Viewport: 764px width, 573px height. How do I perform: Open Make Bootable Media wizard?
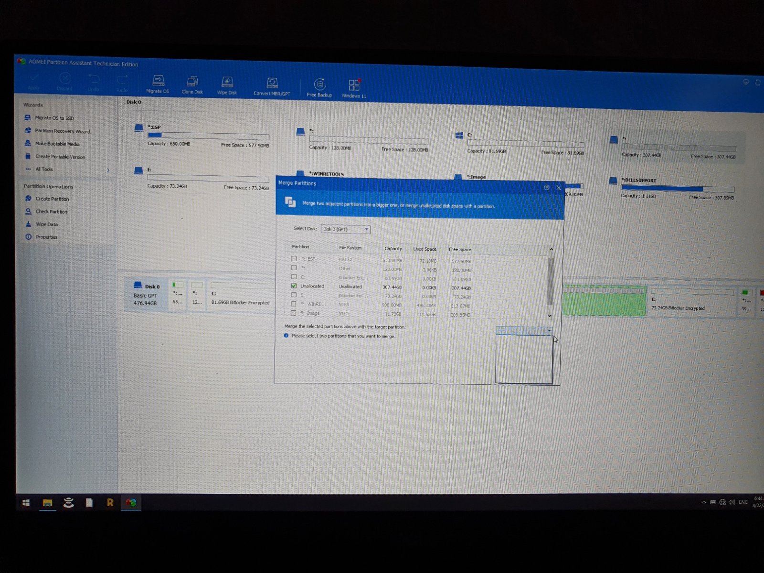(x=52, y=144)
